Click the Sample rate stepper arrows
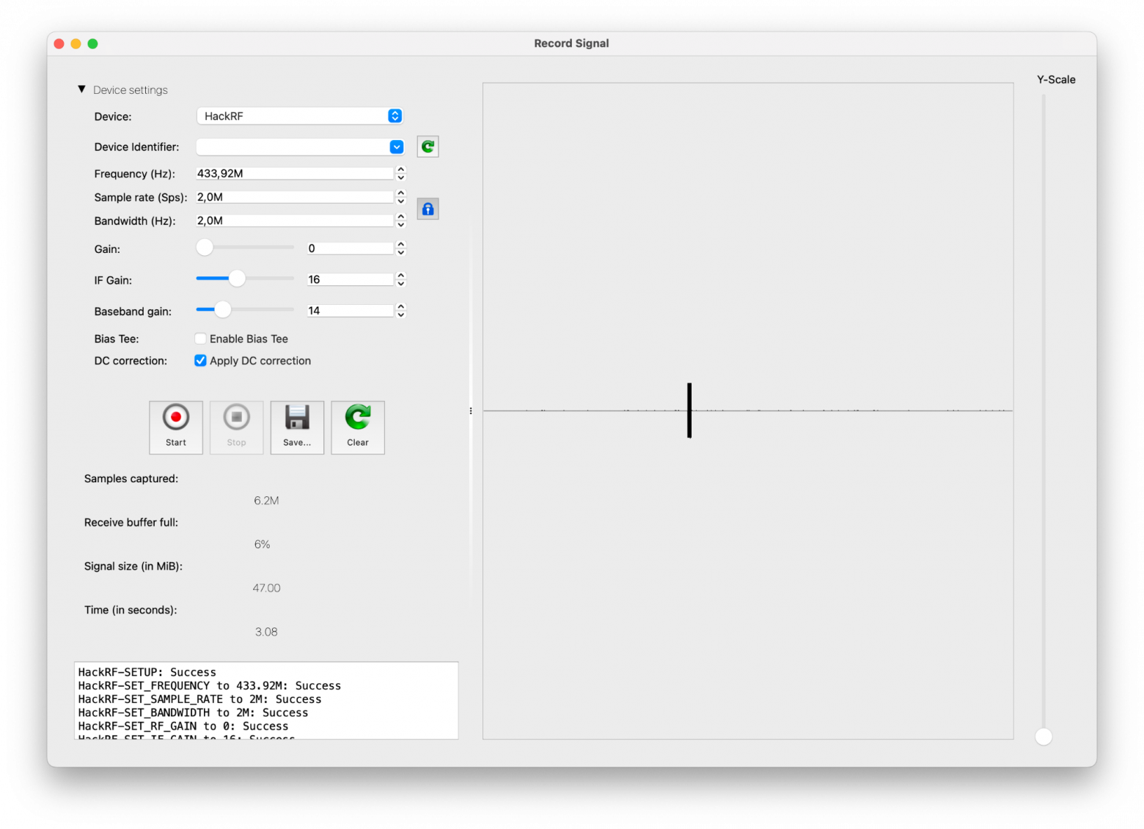Image resolution: width=1144 pixels, height=829 pixels. pyautogui.click(x=400, y=197)
